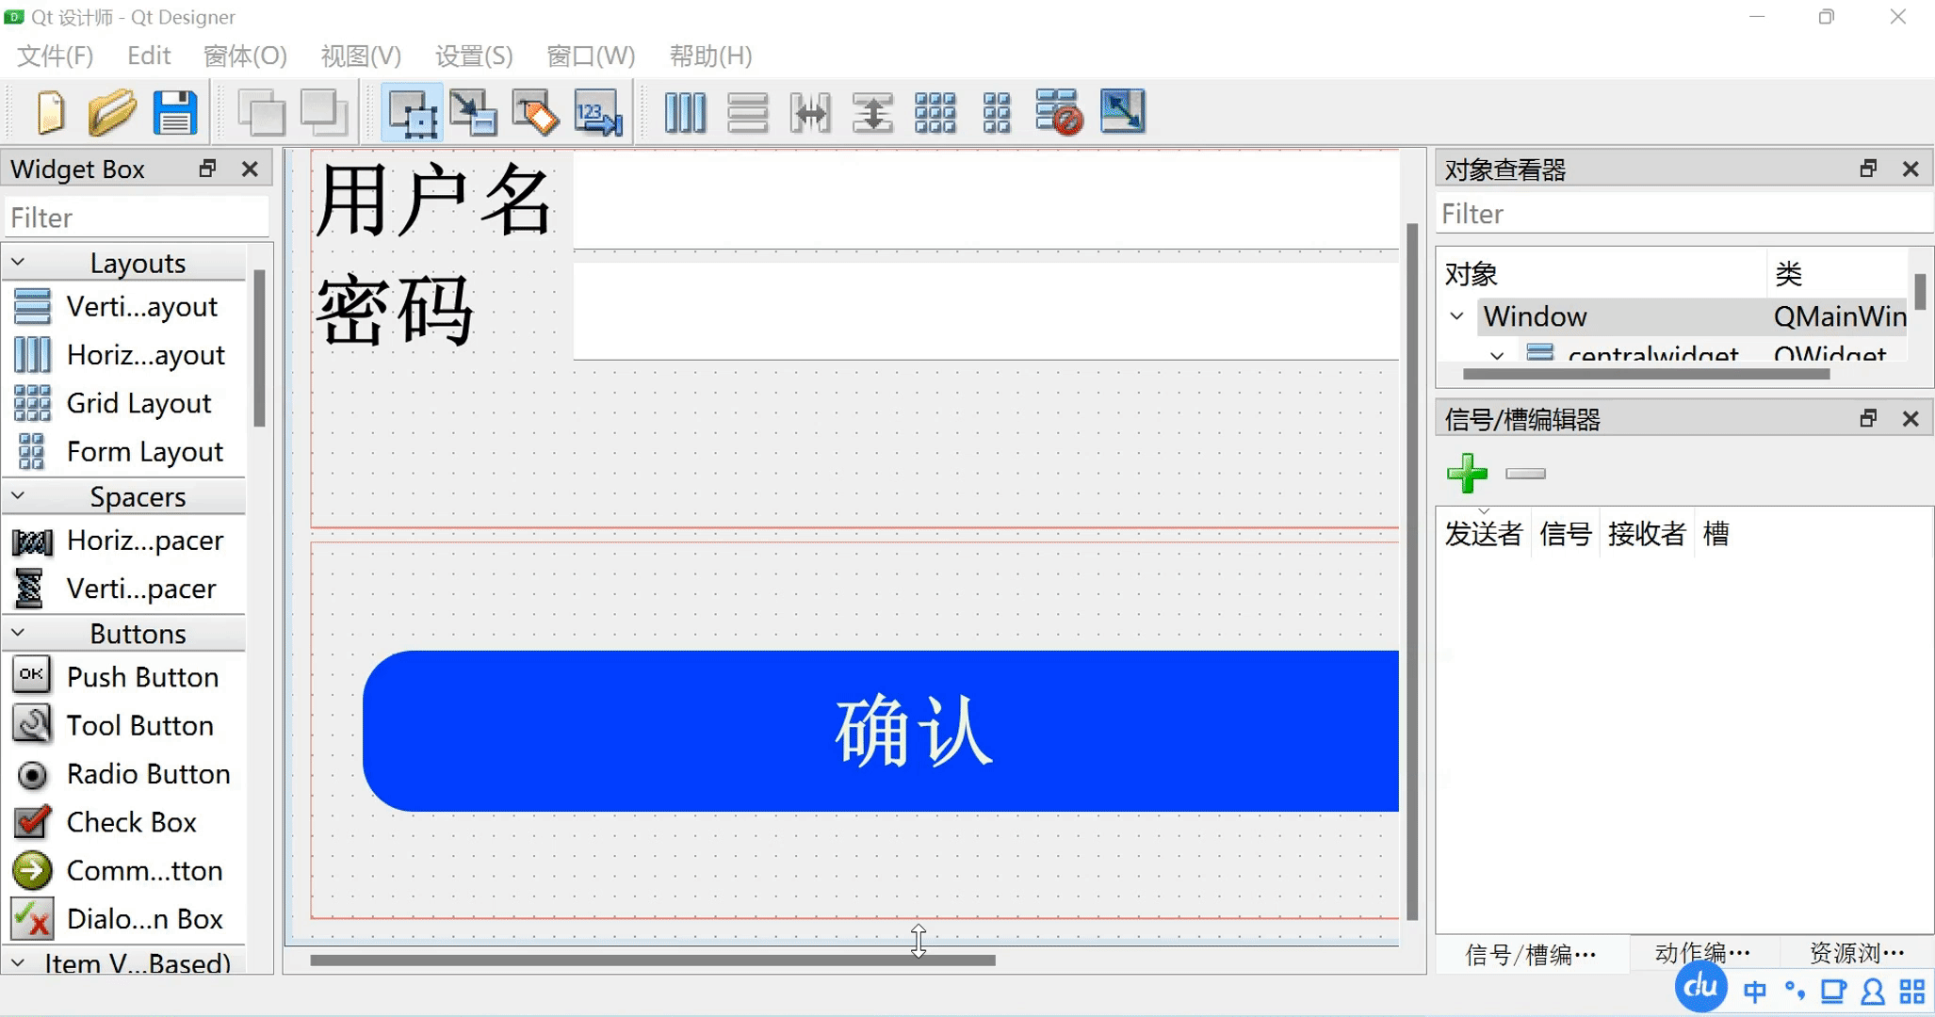The height and width of the screenshot is (1017, 1935).
Task: Collapse the Buttons category in Widget Box
Action: pos(18,634)
